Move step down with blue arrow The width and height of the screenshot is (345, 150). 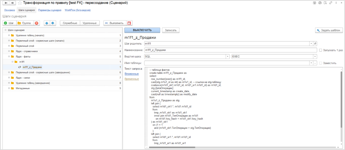coord(53,23)
